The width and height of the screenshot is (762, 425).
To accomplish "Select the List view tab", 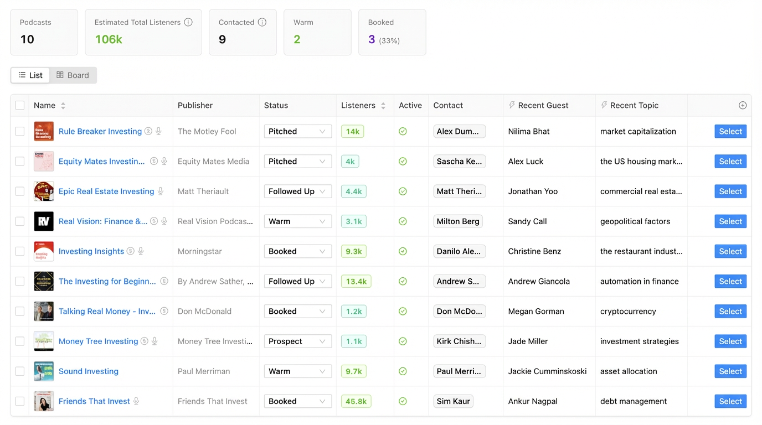I will click(x=30, y=75).
